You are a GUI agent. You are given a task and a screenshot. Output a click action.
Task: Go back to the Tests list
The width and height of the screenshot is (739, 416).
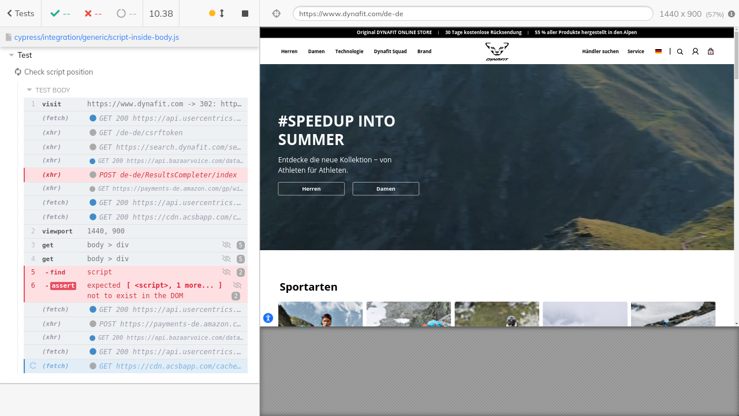coord(20,13)
